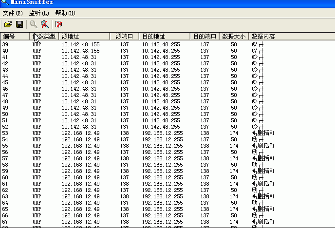Click the 目的地址 column header
Image resolution: width=335 pixels, height=229 pixels.
point(153,37)
